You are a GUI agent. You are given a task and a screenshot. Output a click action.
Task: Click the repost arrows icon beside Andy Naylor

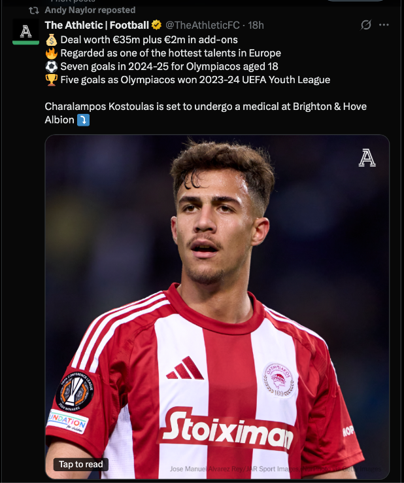[33, 10]
